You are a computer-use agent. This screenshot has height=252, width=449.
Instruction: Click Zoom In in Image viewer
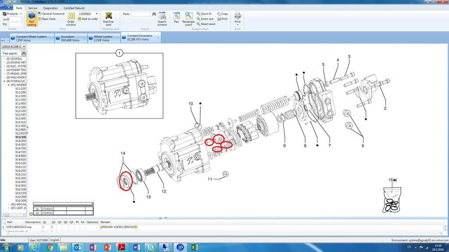(x=204, y=14)
